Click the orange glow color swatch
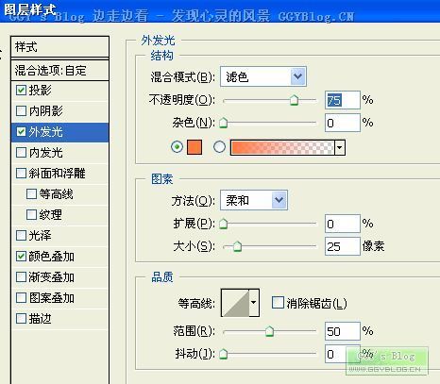The width and height of the screenshot is (440, 384). (195, 147)
